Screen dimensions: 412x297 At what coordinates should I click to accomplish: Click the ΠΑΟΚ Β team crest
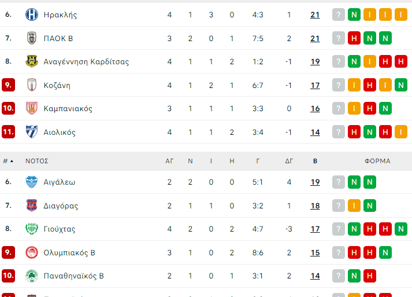pos(32,38)
